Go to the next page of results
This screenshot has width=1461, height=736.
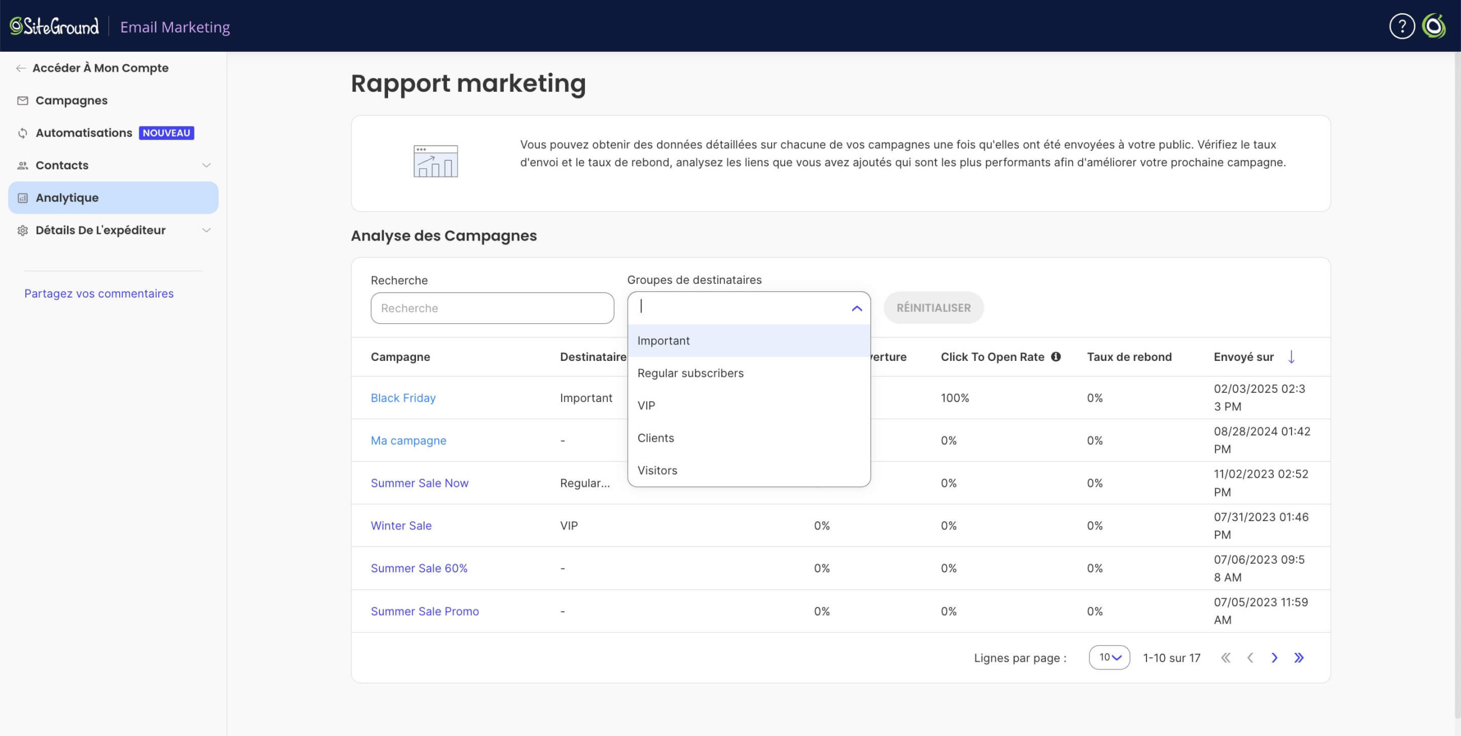[x=1274, y=658]
